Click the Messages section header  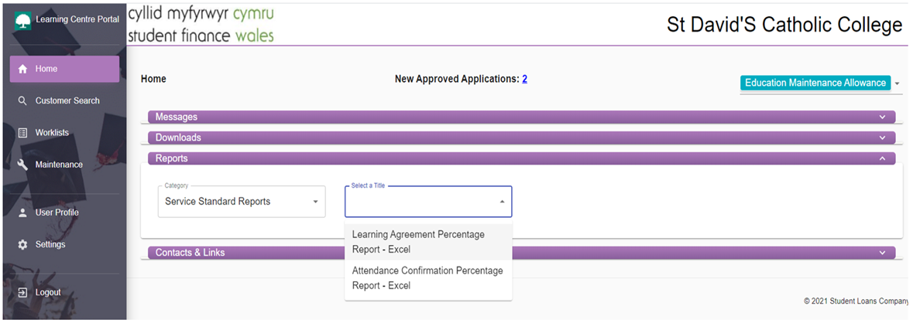pos(522,117)
